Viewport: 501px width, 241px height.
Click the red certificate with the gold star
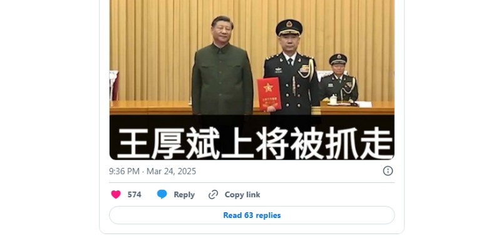point(269,94)
